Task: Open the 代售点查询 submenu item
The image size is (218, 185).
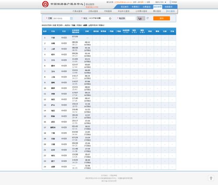Action: [x=77, y=11]
